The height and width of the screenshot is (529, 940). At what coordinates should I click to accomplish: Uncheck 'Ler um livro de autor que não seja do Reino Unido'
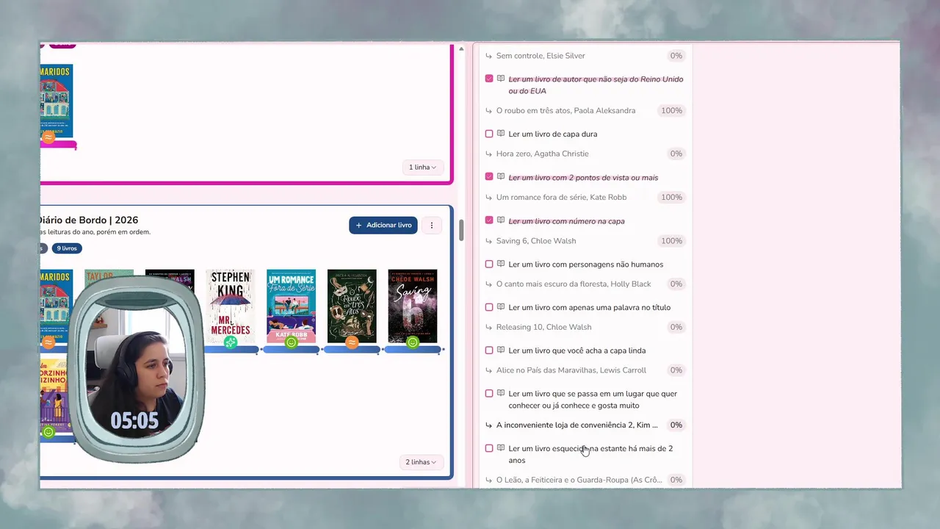[489, 79]
